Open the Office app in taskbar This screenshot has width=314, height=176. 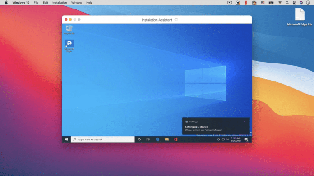click(x=175, y=140)
